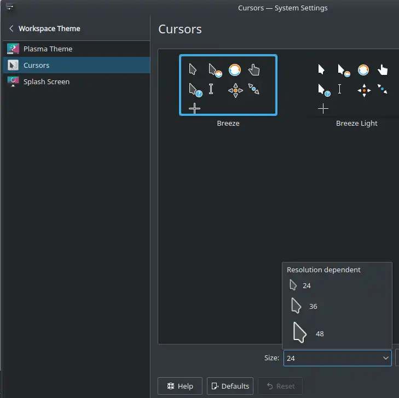Viewport: 399px width, 398px height.
Task: Click Breeze Light arrow-with-spinner preview
Action: pyautogui.click(x=344, y=71)
